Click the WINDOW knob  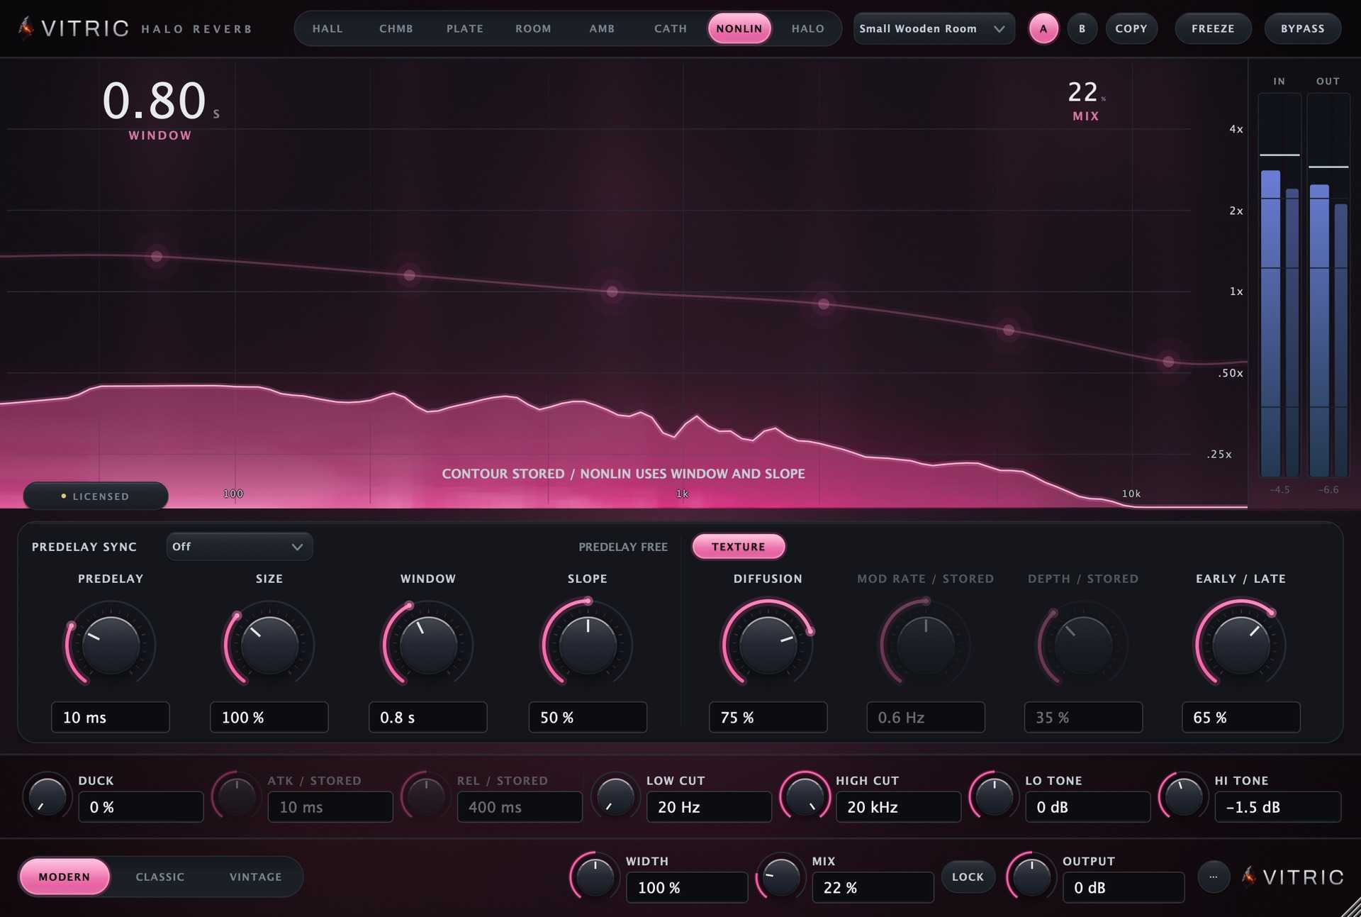[428, 645]
